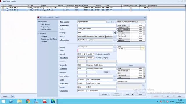Download icon in the Virpsa Robertas row

(7, 10)
